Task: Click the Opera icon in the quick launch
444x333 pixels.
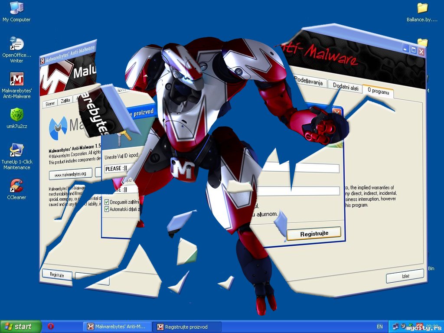Action: click(x=51, y=326)
